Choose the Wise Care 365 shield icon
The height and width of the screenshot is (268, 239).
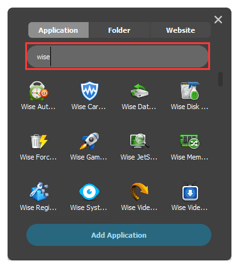pyautogui.click(x=89, y=91)
